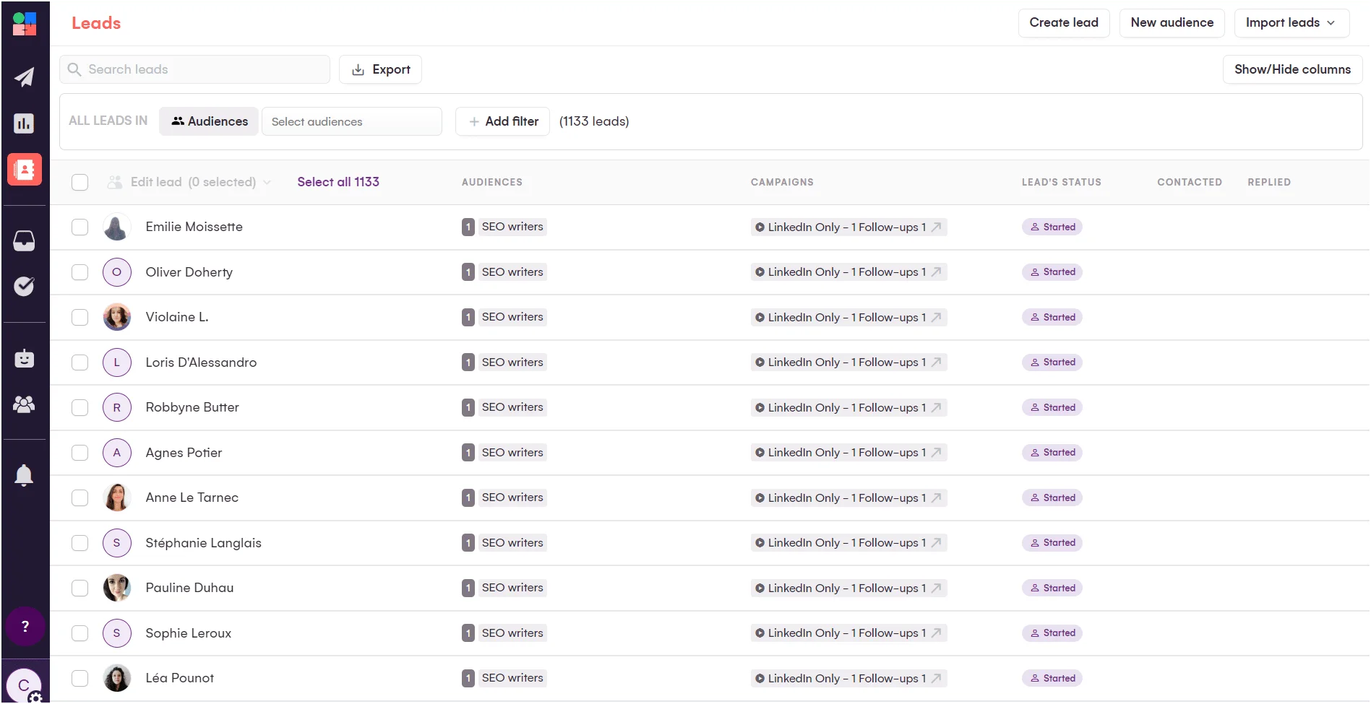Open campaign link arrow for Stéphanie Langlais
The height and width of the screenshot is (704, 1371).
(936, 543)
